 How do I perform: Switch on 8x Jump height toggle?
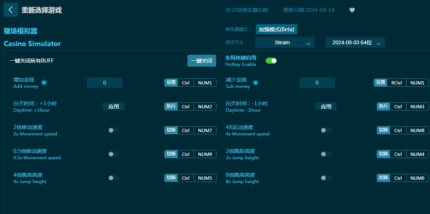[326, 178]
